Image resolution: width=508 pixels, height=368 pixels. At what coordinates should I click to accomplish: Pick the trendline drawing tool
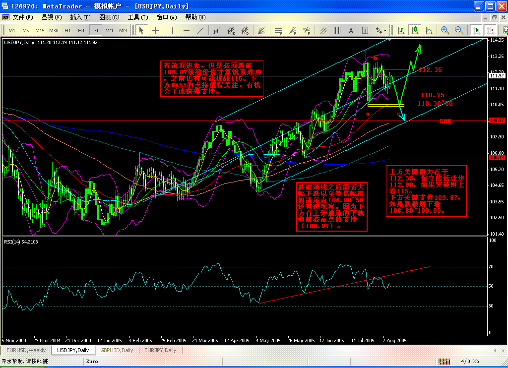(x=200, y=30)
